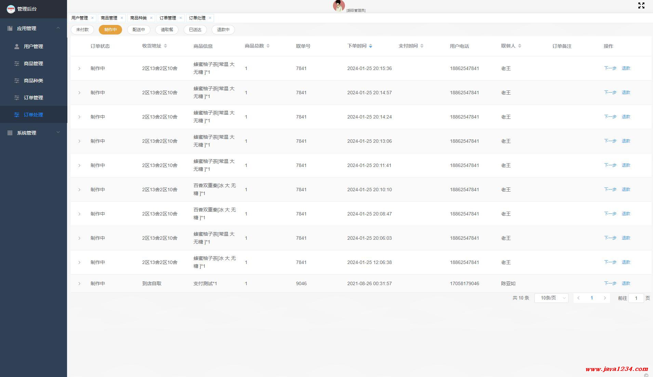Click the admin avatar picture
Screen dimensions: 653x377
339,6
